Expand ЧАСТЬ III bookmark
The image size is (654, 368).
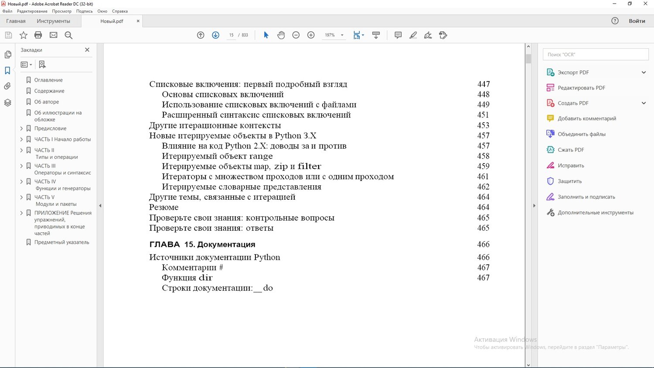pyautogui.click(x=21, y=166)
